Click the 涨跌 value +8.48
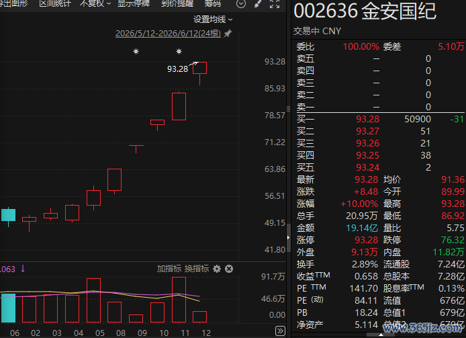 click(x=366, y=192)
